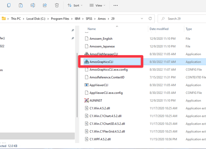Expand chevron after This PC breadcrumb
The image size is (206, 149).
click(23, 19)
